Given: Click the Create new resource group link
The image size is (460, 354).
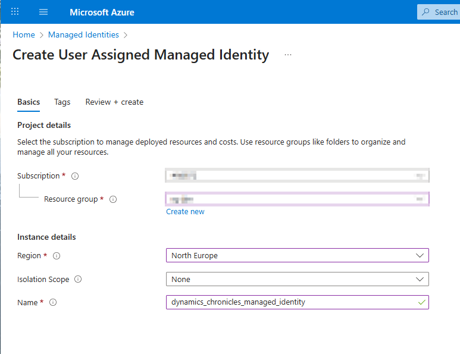Looking at the screenshot, I should pyautogui.click(x=185, y=212).
